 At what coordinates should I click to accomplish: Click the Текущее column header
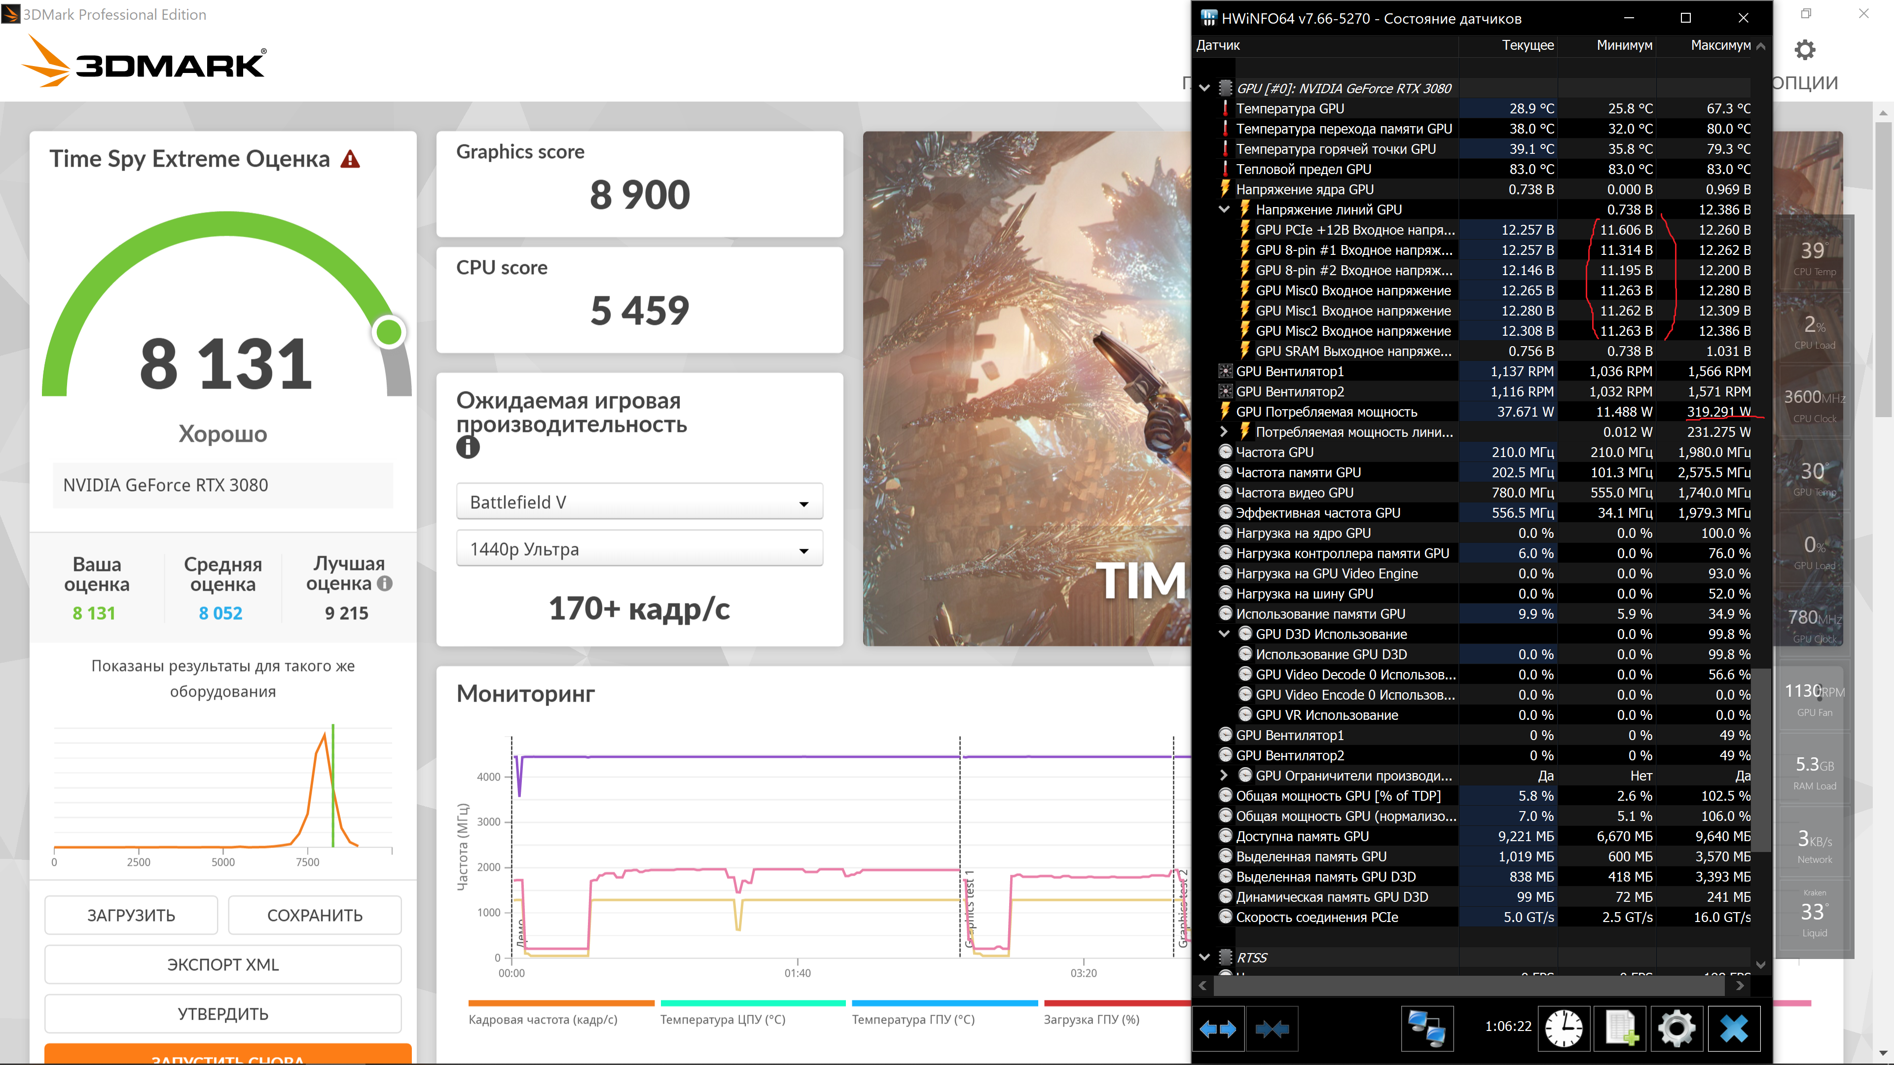point(1527,45)
